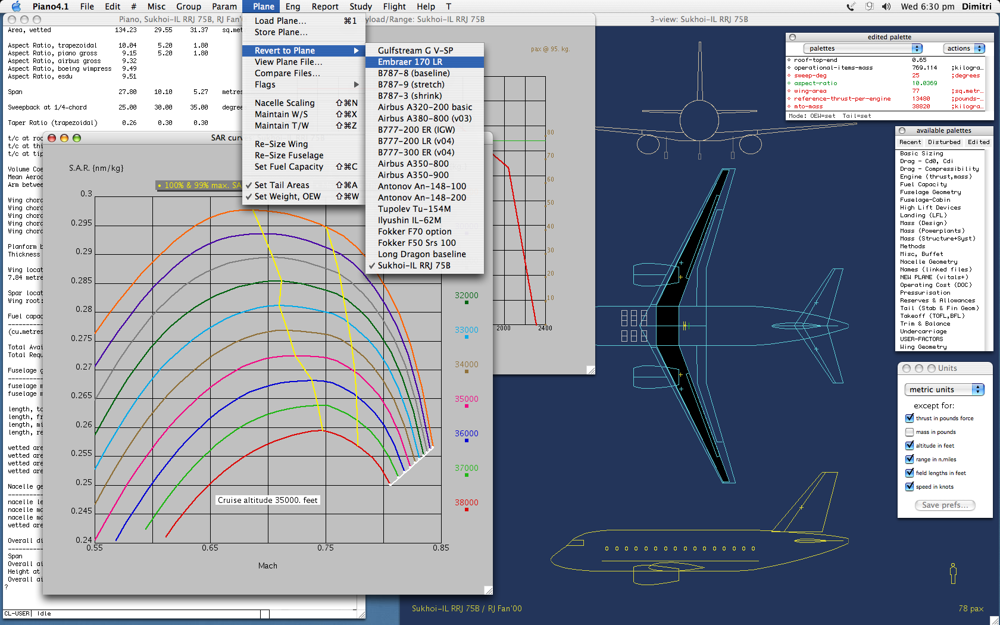Choose Nacelle Scaling menu item
Screen dimensions: 1000x625
tap(304, 103)
